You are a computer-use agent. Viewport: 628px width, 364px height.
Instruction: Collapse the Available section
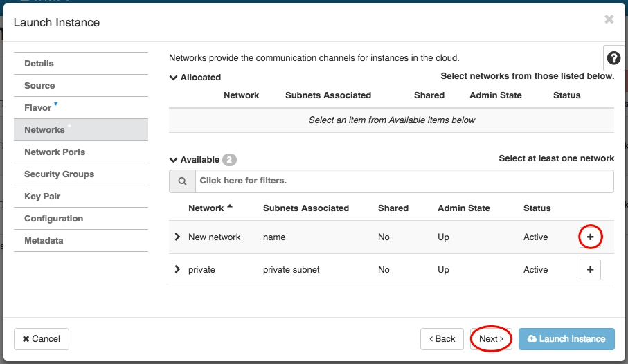[173, 160]
